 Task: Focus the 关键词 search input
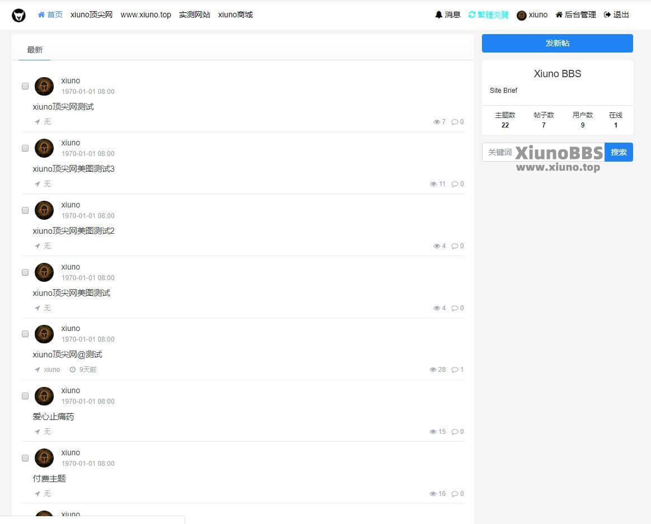click(543, 152)
